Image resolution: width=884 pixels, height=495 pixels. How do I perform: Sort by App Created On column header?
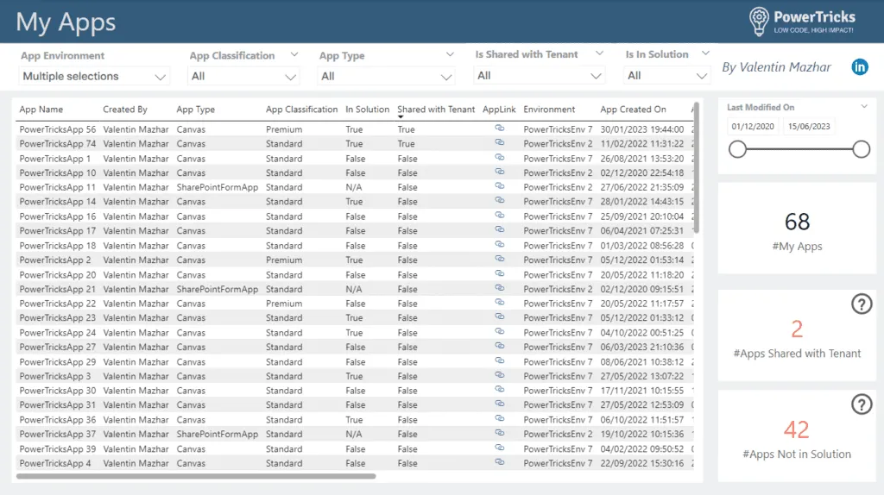pyautogui.click(x=633, y=110)
